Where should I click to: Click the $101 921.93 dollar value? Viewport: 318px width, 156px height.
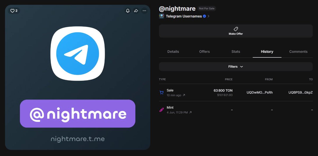tap(225, 95)
